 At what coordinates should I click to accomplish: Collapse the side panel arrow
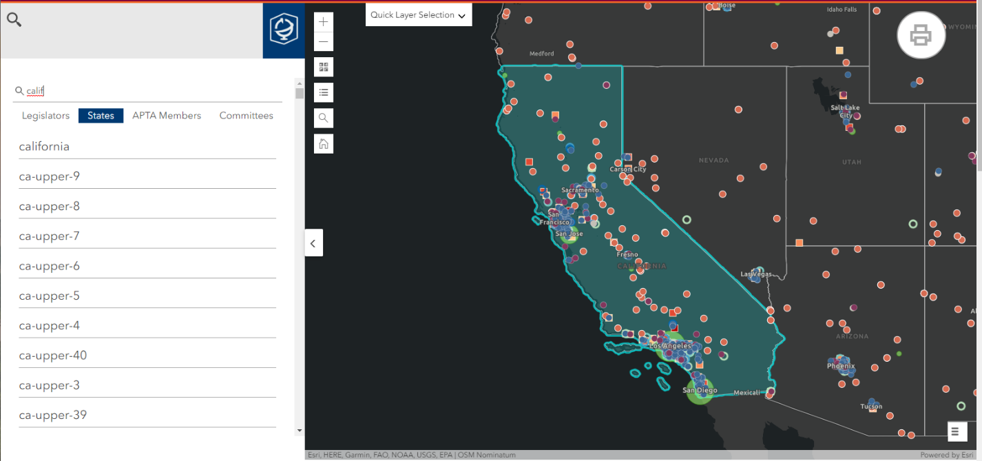click(x=313, y=243)
